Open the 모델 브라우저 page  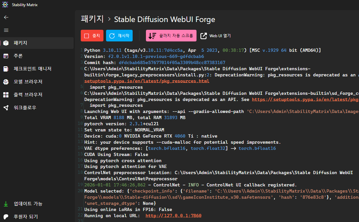(x=37, y=82)
